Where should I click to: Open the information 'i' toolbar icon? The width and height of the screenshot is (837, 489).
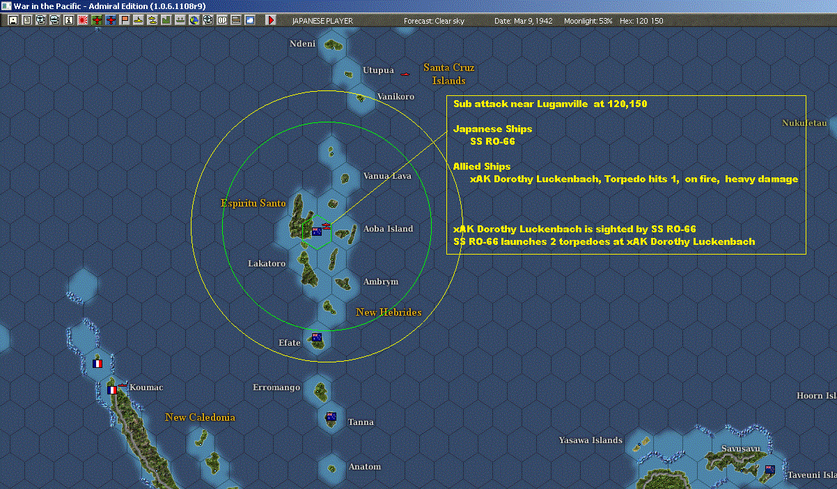coord(68,20)
